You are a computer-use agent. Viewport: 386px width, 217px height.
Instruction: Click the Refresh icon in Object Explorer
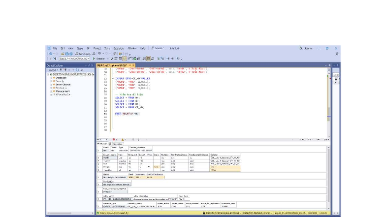[78, 70]
